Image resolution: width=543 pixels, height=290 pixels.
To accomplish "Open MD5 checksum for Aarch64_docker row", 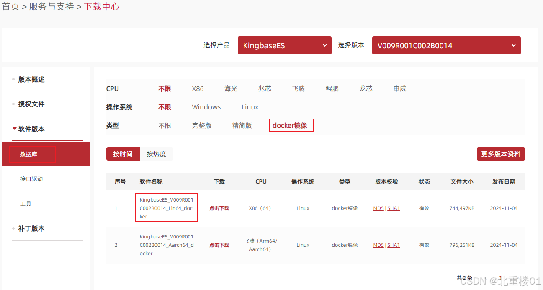I will click(x=378, y=245).
